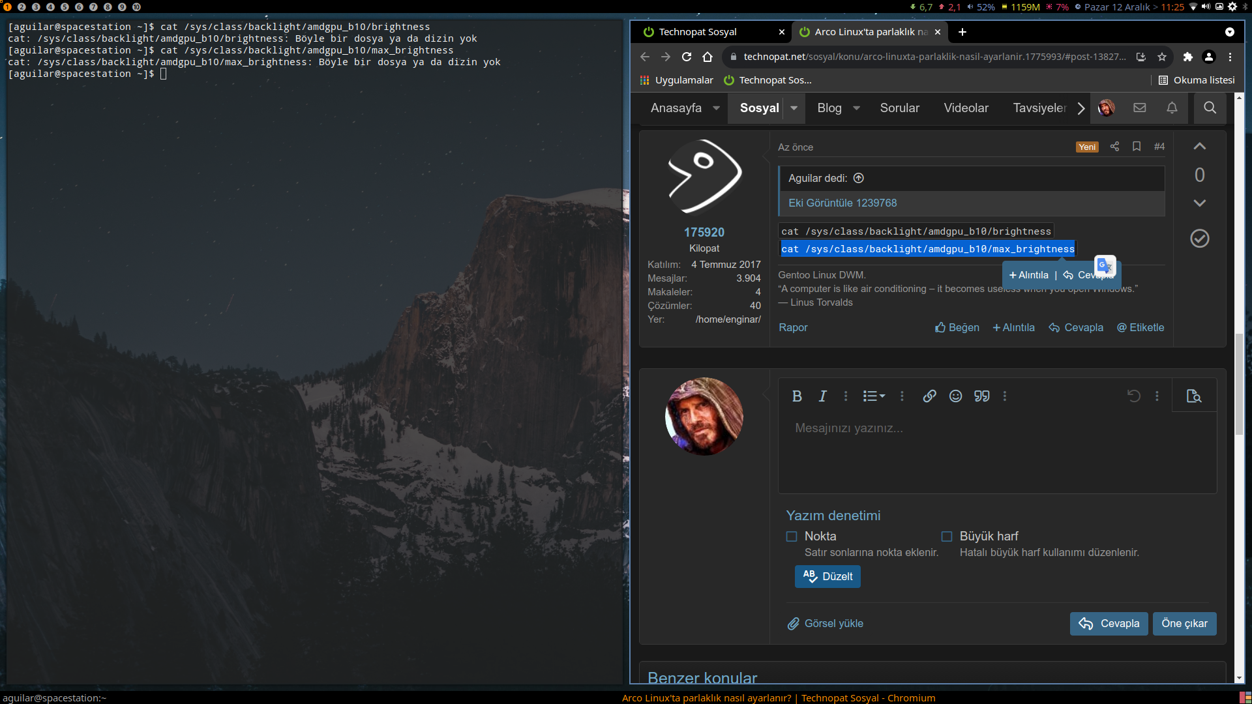
Task: Click the Düzelt spelling button
Action: pyautogui.click(x=827, y=576)
